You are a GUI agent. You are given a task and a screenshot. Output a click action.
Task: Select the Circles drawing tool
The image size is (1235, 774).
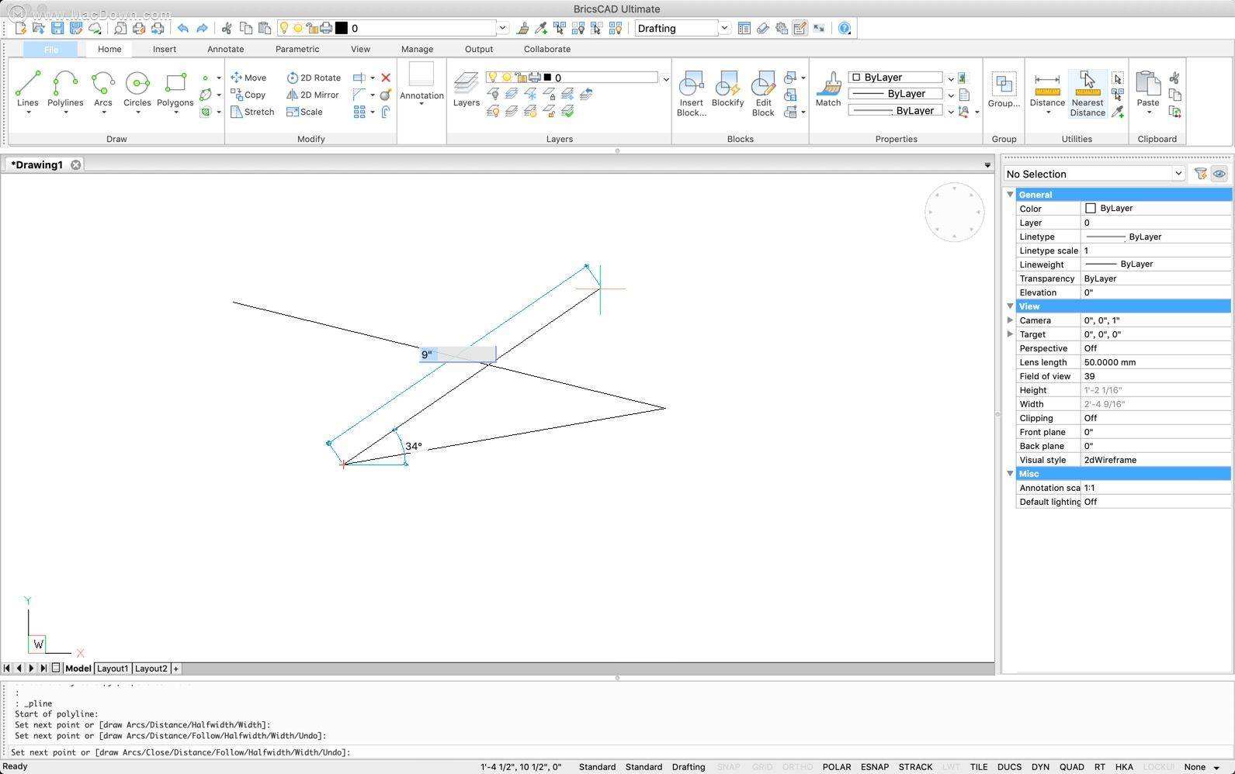137,84
